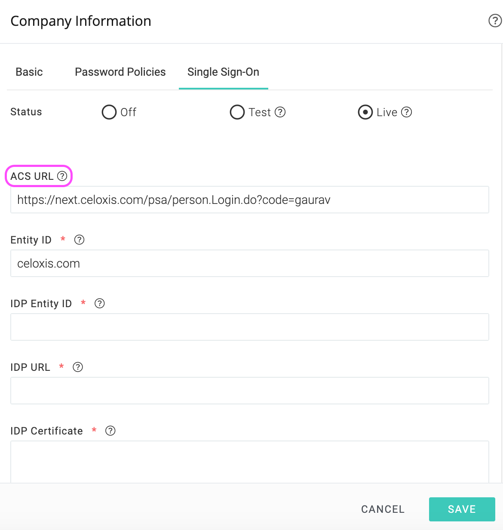Click the empty IDP Entity ID field

[x=250, y=327]
